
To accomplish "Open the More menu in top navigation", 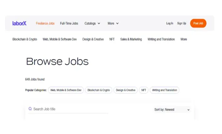I will [x=113, y=24].
